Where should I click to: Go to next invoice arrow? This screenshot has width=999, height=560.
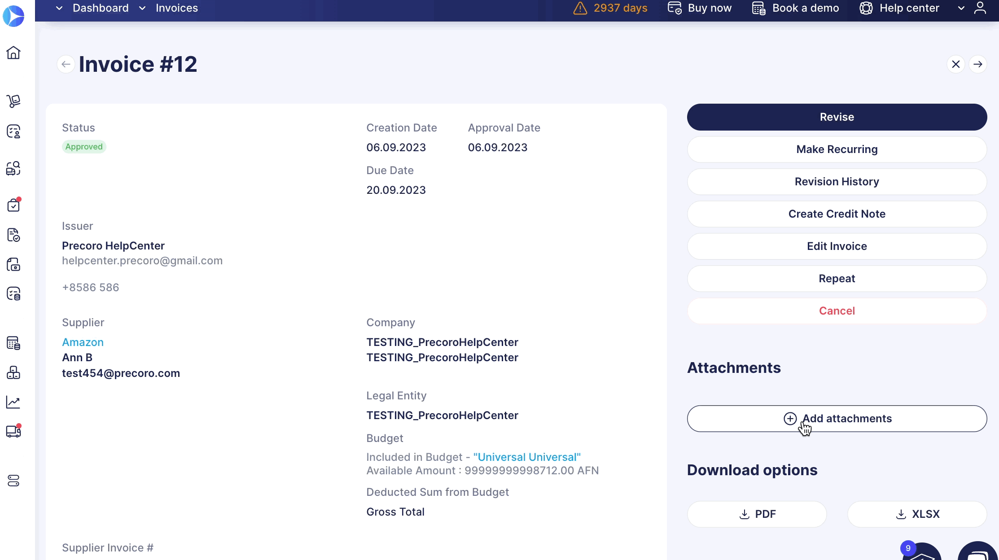coord(978,64)
